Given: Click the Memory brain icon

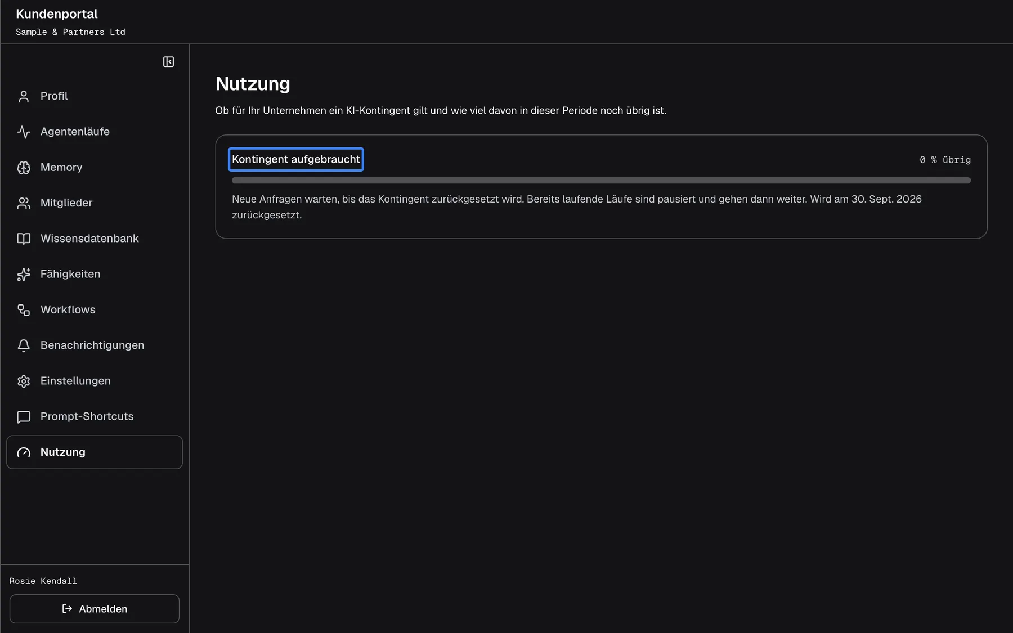Looking at the screenshot, I should click(x=24, y=168).
